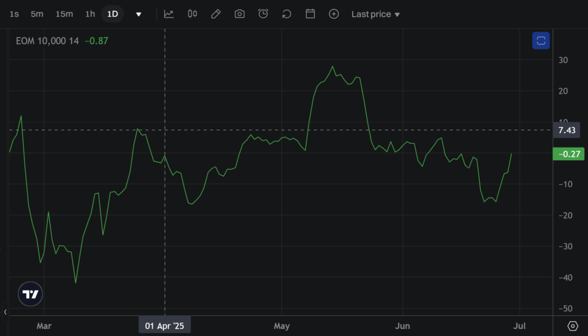
Task: Switch to the 1s timeframe
Action: coord(14,14)
